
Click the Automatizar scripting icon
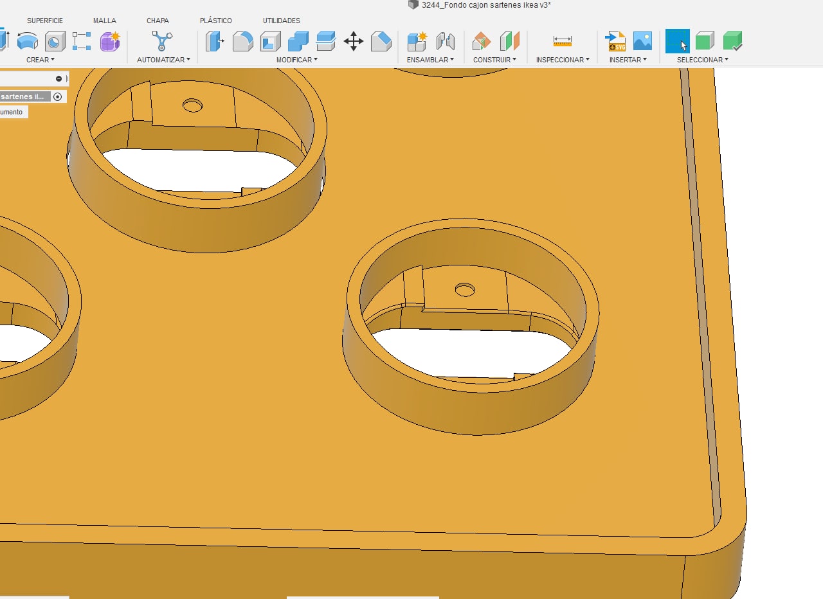(x=163, y=41)
